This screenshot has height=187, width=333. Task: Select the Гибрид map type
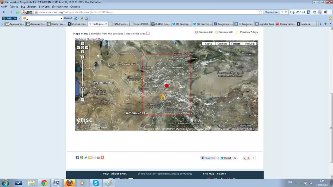pos(236,44)
